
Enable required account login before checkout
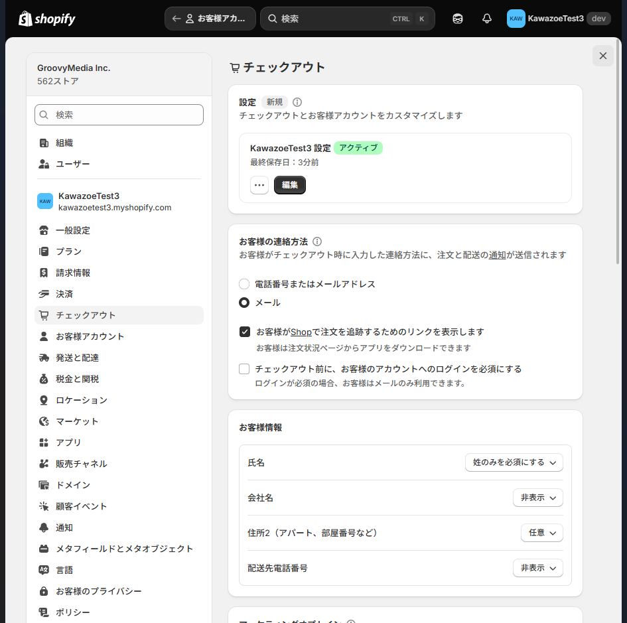(244, 369)
